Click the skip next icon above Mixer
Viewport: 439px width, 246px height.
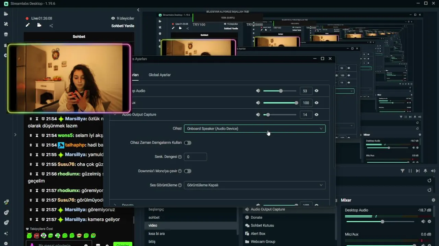click(x=418, y=171)
